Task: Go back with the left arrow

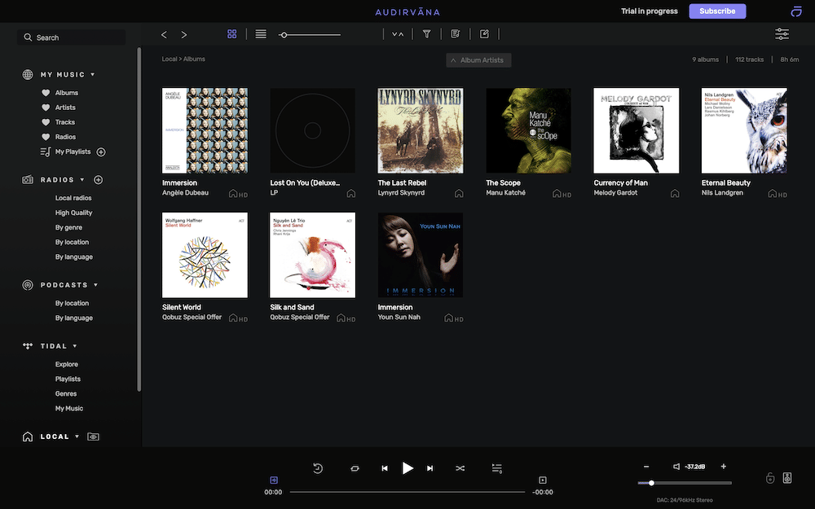Action: tap(165, 34)
